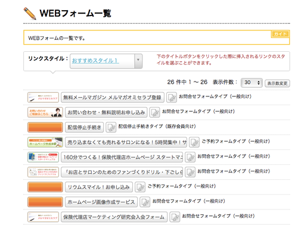Open the リンクスタイル dropdown showing おすすめスタイル1

pyautogui.click(x=106, y=61)
